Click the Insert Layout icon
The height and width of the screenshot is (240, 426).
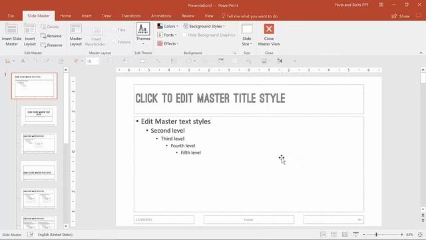[29, 35]
